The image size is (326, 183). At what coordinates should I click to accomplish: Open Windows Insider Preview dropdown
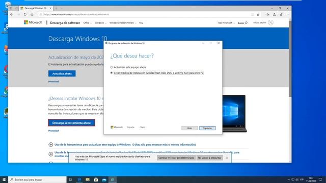point(123,23)
